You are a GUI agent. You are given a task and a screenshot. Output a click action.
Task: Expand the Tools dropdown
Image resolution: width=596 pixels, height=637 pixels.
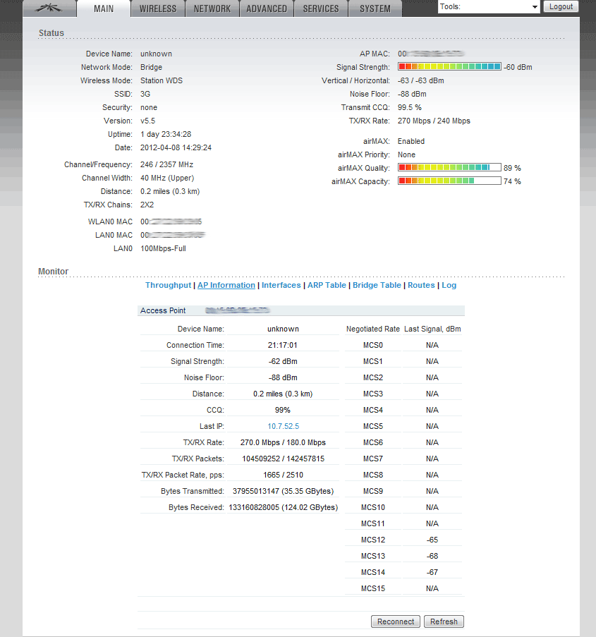coord(489,6)
